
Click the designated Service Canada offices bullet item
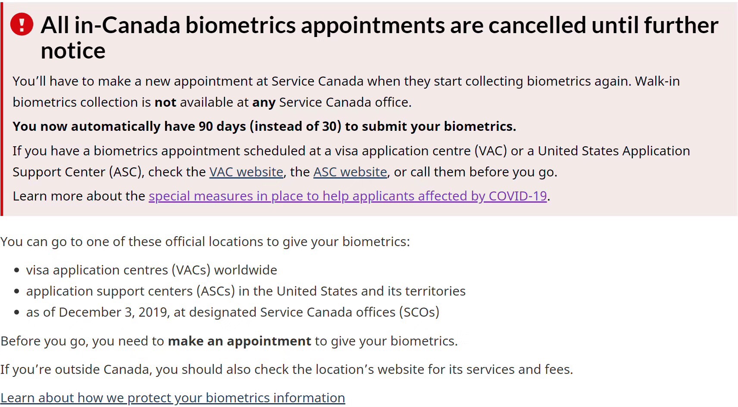point(233,312)
